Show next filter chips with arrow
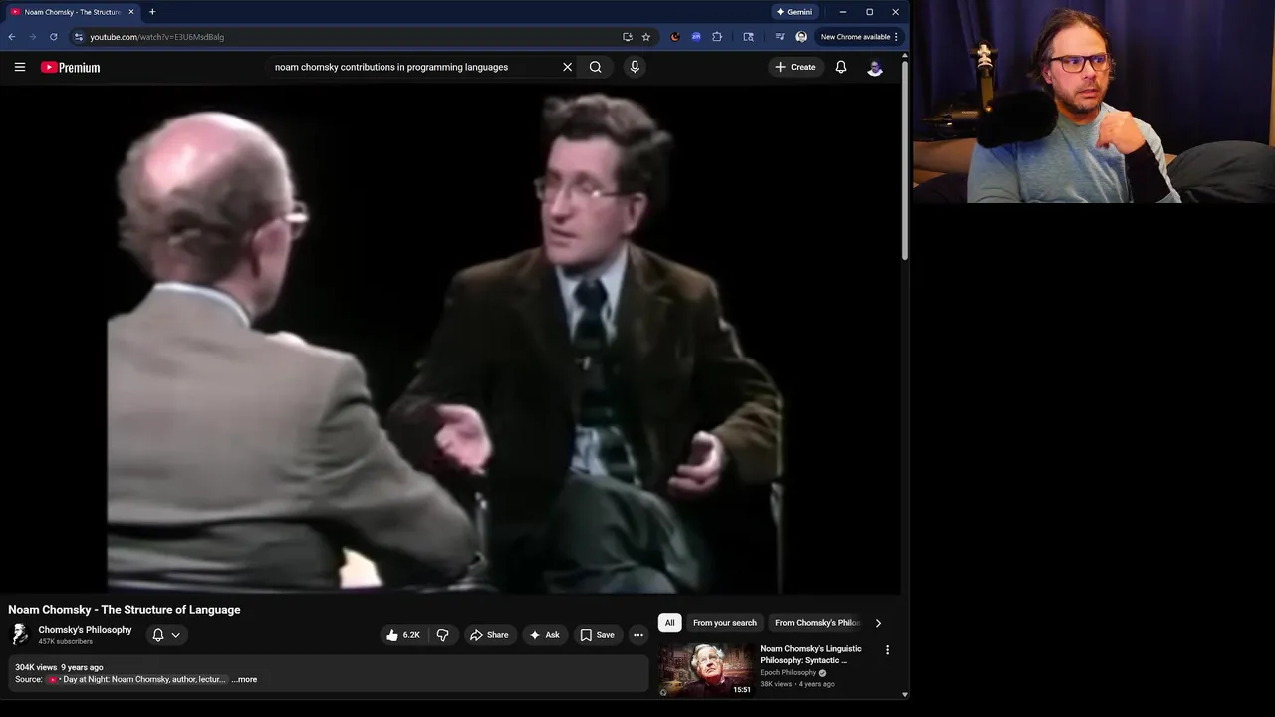Image resolution: width=1275 pixels, height=717 pixels. click(878, 623)
